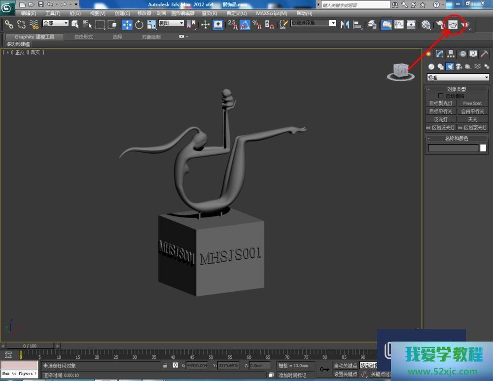Viewport: 493px width, 381px height.
Task: Enable the 自动栅格 checkbox
Action: coord(441,96)
